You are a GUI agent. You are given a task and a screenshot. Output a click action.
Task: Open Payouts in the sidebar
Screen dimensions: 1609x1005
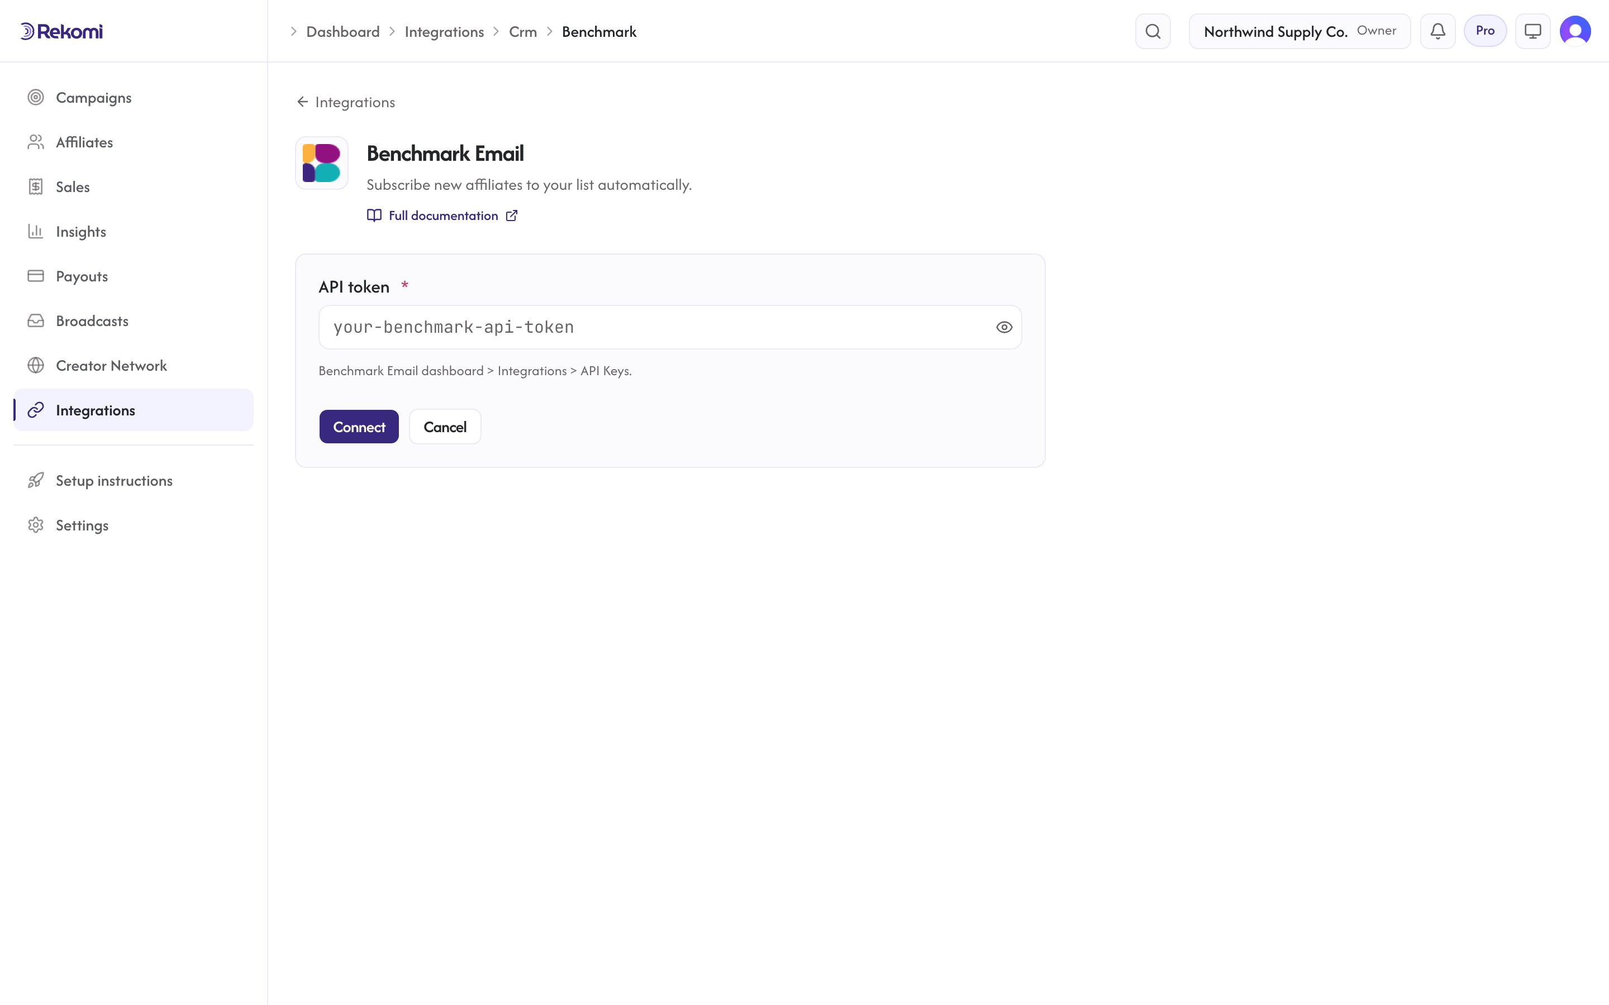tap(133, 276)
